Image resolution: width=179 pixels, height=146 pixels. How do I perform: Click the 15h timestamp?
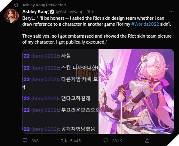click(91, 12)
